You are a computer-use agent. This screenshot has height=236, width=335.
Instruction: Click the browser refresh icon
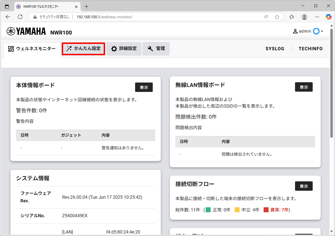tap(20, 17)
